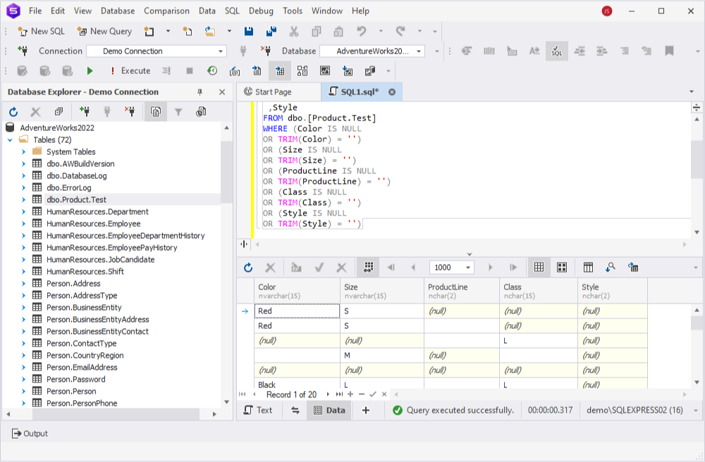Click the bookmark icon in the SQL toolbar
705x462 pixels.
coord(669,51)
